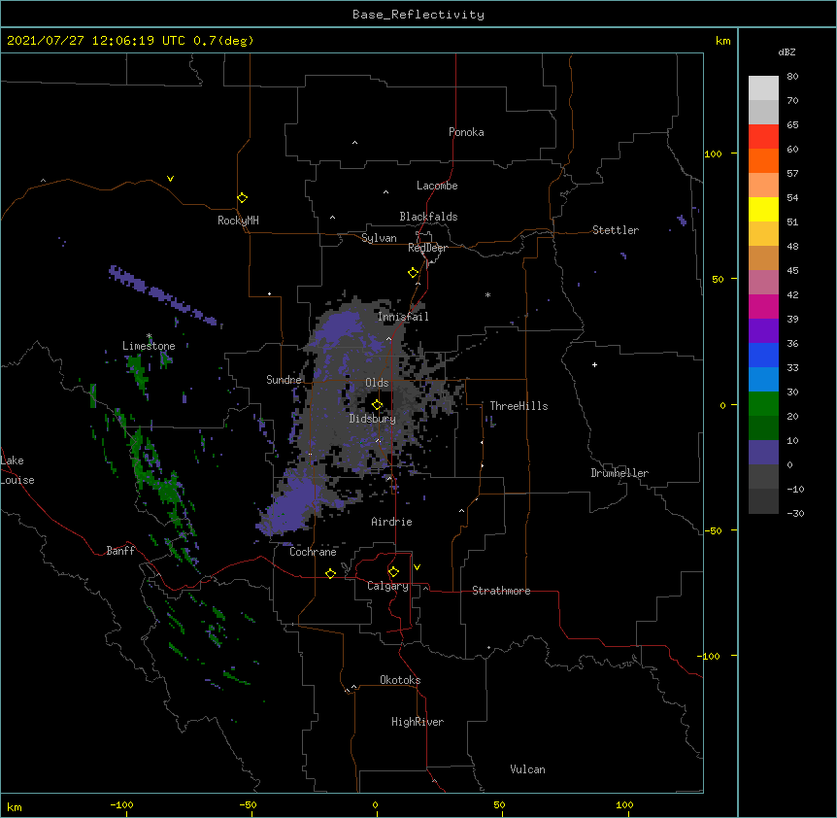Click the light blue 30-33 dBZ swatch
This screenshot has height=818, width=837.
[x=763, y=380]
